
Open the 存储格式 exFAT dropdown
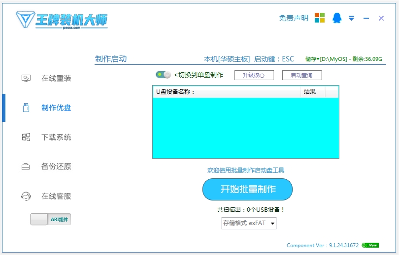click(249, 223)
